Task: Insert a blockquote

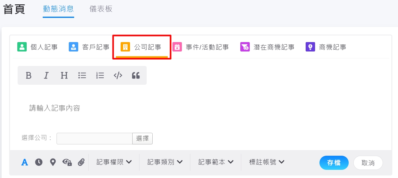Action: coord(136,75)
